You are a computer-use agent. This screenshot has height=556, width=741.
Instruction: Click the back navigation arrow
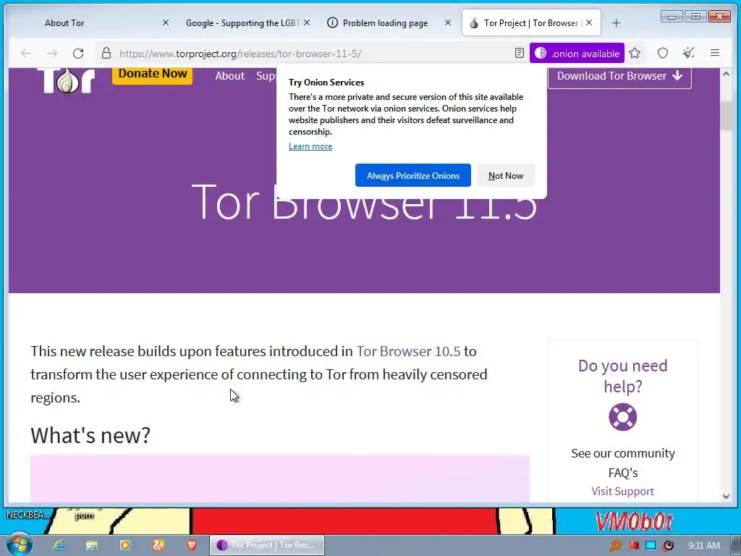(x=26, y=54)
